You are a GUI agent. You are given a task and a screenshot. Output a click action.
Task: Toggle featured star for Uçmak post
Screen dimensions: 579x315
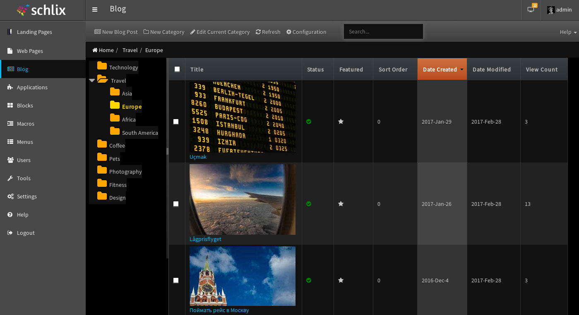pyautogui.click(x=341, y=122)
